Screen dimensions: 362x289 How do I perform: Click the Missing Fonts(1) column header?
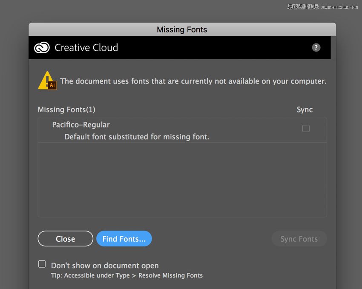tap(66, 110)
